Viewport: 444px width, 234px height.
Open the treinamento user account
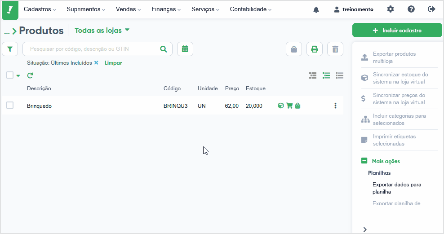353,9
